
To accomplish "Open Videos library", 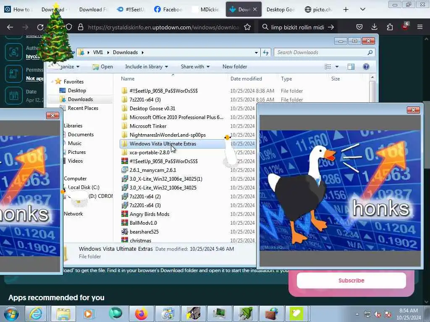I will (75, 161).
